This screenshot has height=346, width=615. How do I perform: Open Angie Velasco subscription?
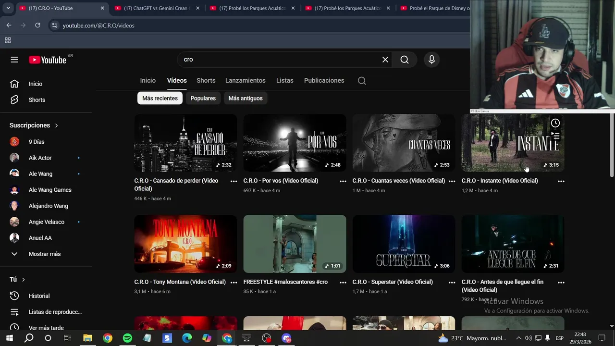point(46,222)
